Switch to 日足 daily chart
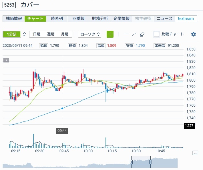 pos(37,34)
